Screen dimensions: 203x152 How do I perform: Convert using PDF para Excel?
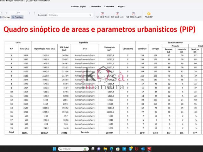tap(118, 15)
